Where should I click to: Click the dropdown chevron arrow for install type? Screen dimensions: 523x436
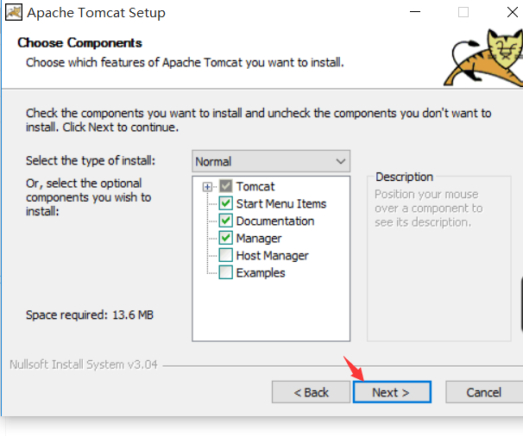(341, 161)
